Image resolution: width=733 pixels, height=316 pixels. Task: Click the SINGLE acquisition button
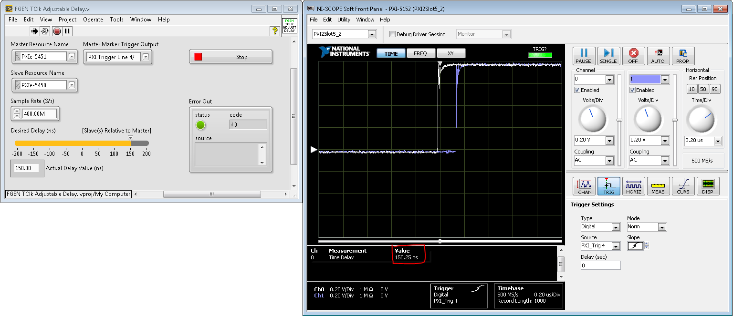click(608, 56)
